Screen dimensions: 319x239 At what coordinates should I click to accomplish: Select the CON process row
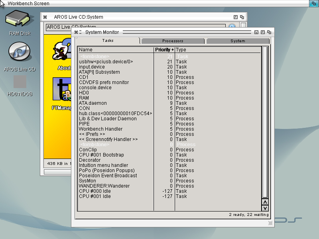[x=169, y=108]
